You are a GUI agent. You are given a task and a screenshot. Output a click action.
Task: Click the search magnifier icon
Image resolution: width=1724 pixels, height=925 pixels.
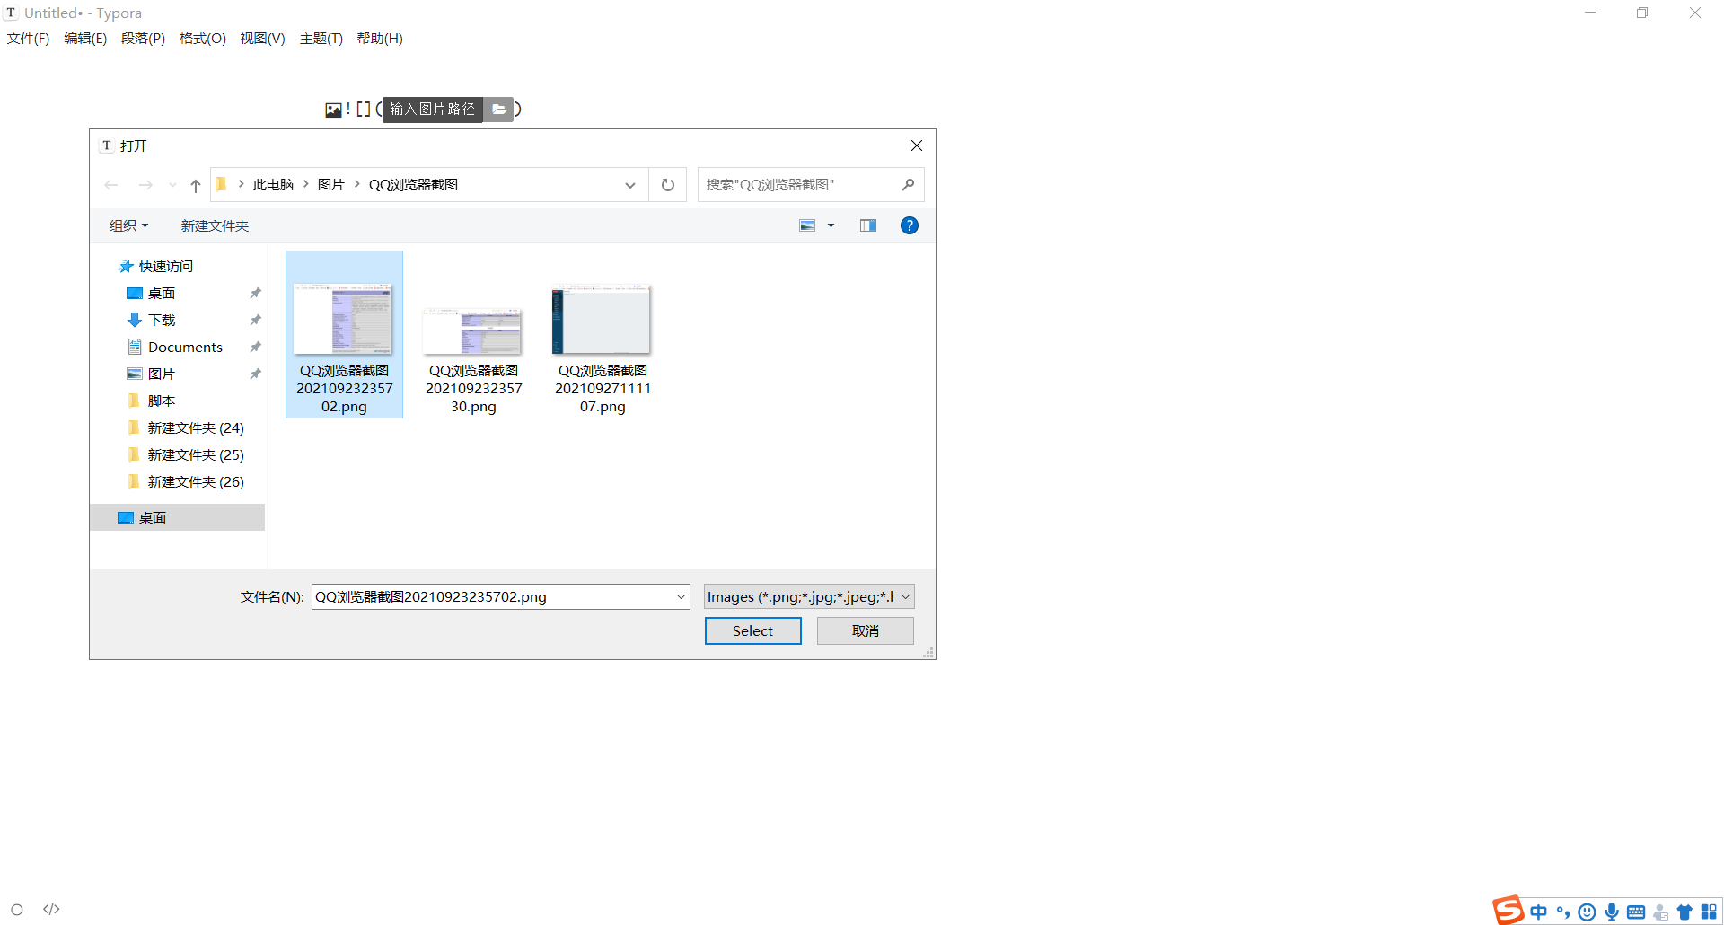point(908,185)
